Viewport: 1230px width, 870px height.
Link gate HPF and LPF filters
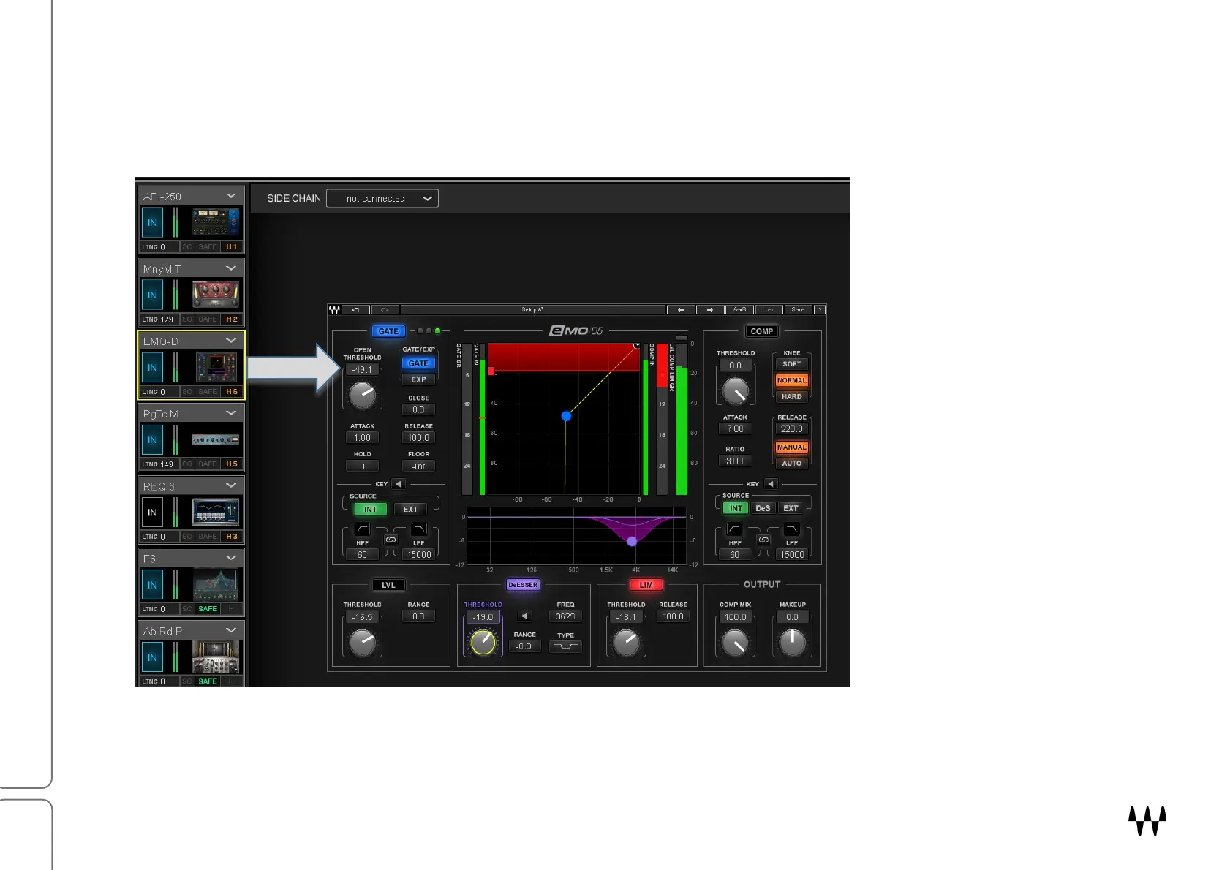[x=391, y=540]
